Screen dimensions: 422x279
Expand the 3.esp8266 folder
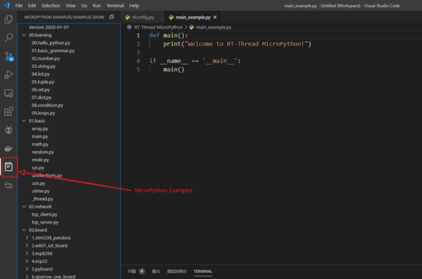[x=27, y=253]
